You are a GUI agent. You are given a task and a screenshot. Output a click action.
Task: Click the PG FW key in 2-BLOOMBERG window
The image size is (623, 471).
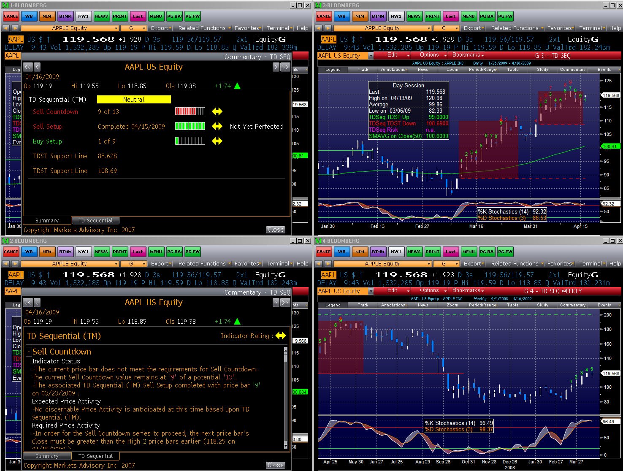click(192, 252)
